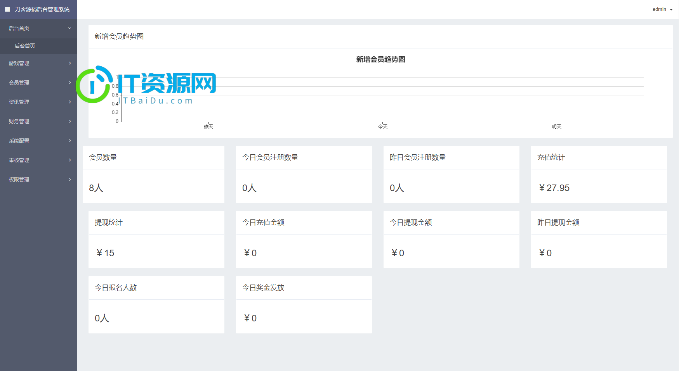
Task: Click the 昨日会员注册数量 card title
Action: (418, 157)
